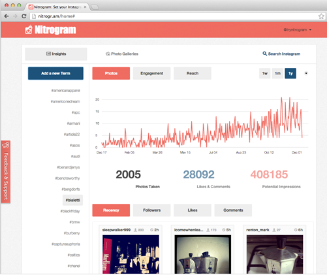Click the Feedback & Support megaphone icon
This screenshot has height=275, width=327.
tap(6, 145)
